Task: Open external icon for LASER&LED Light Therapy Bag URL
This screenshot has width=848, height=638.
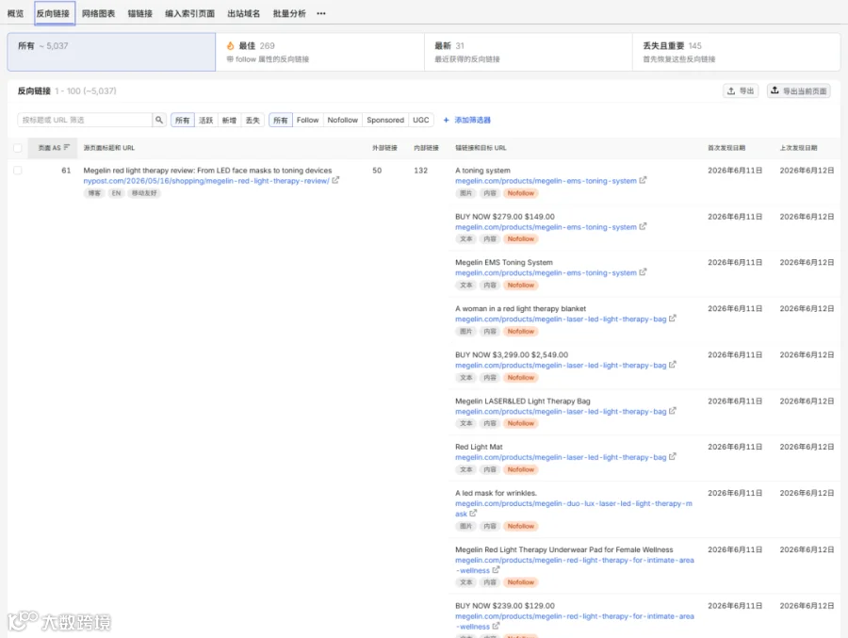Action: 672,411
